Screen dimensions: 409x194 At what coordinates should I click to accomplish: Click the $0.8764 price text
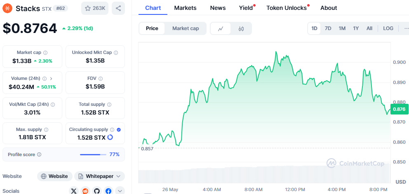pyautogui.click(x=30, y=28)
